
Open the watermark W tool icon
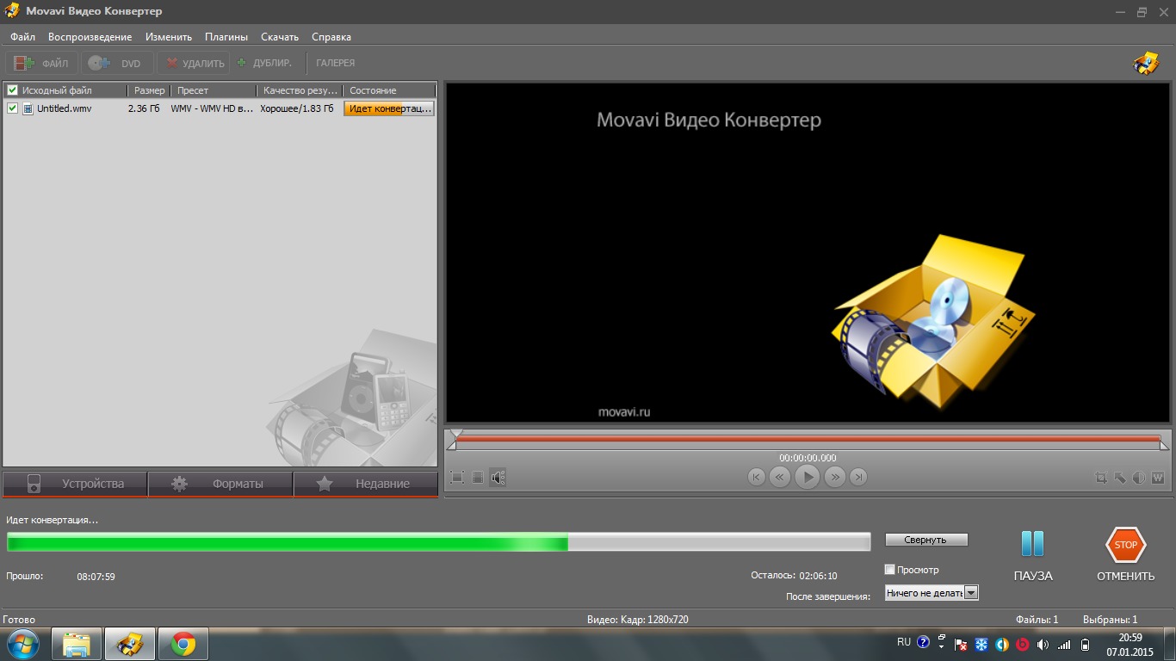[1158, 478]
